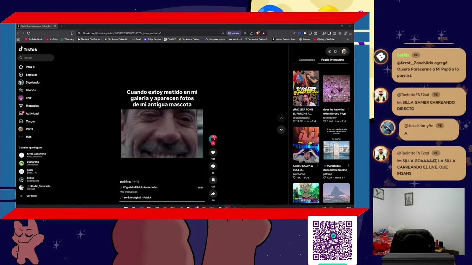The height and width of the screenshot is (265, 472).
Task: Open options for MACLITA PONE EL PARCHE card
Action: (317, 109)
